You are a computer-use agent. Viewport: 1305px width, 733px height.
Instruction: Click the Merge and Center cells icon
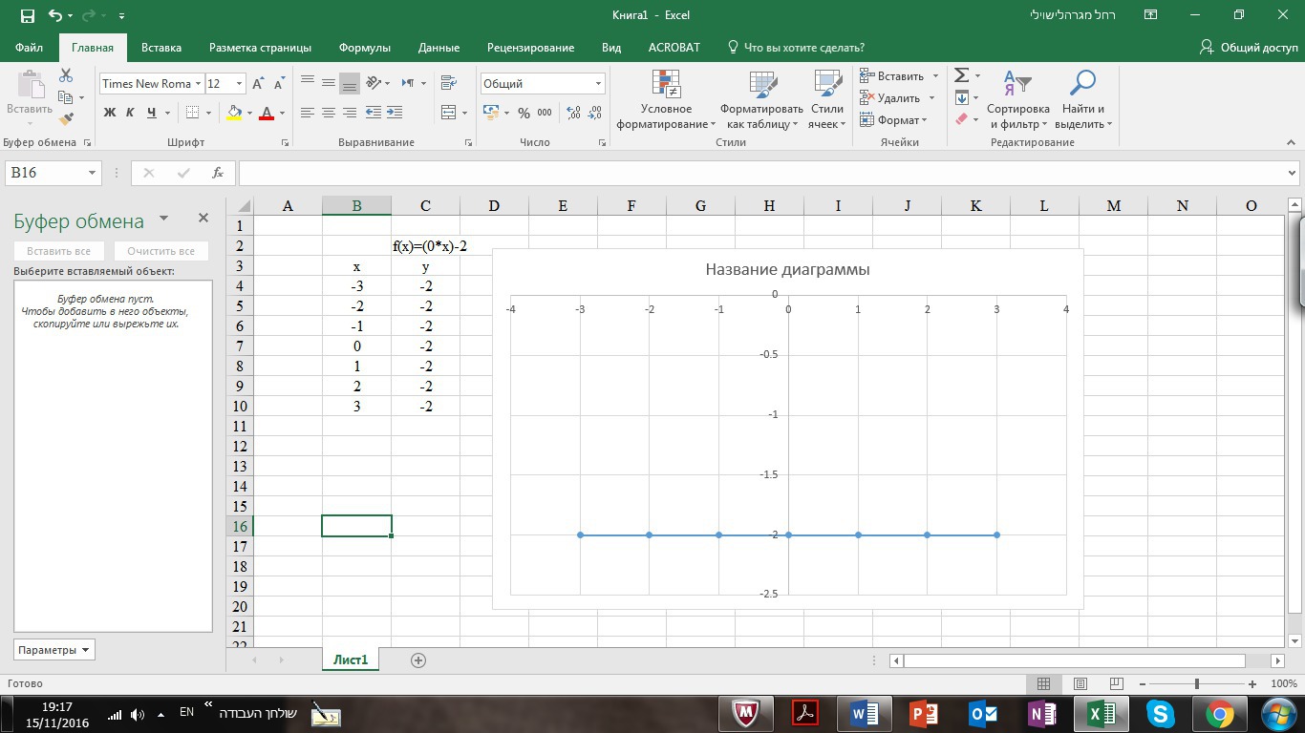click(x=449, y=113)
